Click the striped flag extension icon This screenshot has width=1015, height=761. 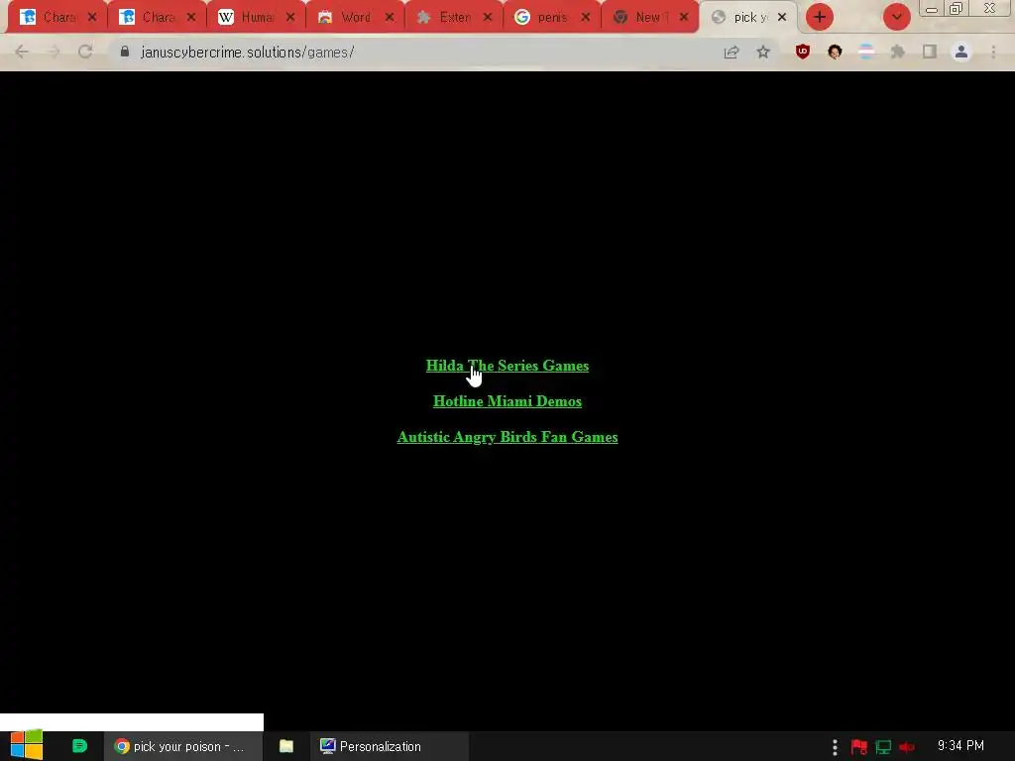click(x=866, y=52)
